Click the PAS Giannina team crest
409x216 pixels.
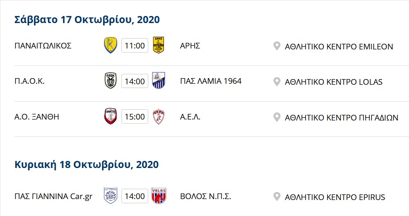pos(111,196)
